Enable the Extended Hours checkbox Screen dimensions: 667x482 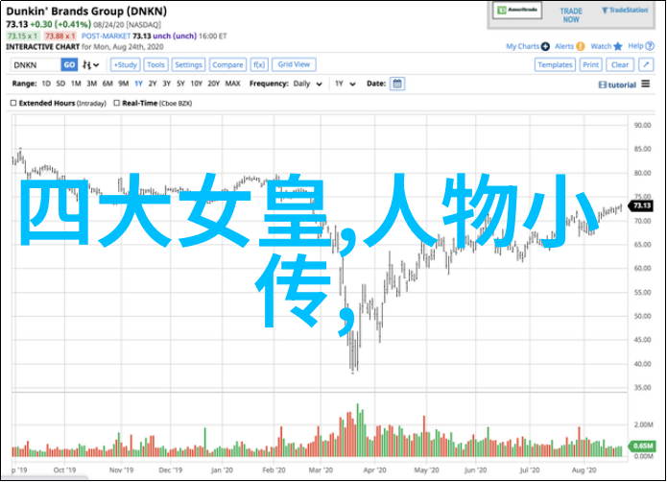point(13,103)
